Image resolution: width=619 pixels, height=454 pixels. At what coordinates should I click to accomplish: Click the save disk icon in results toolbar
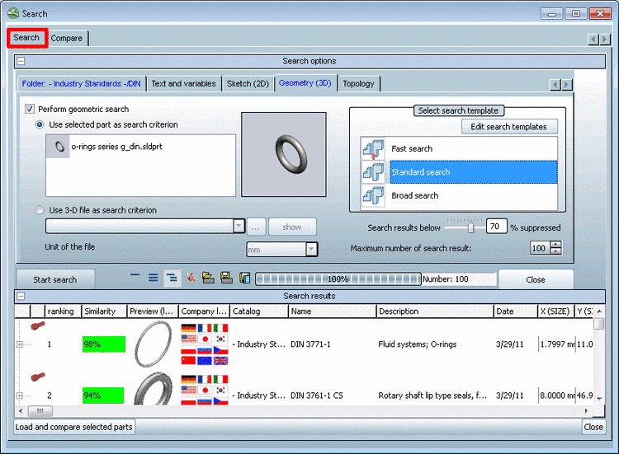226,278
